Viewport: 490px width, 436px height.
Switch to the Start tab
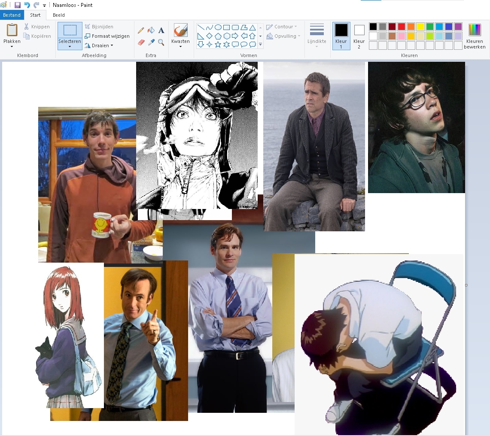point(35,15)
